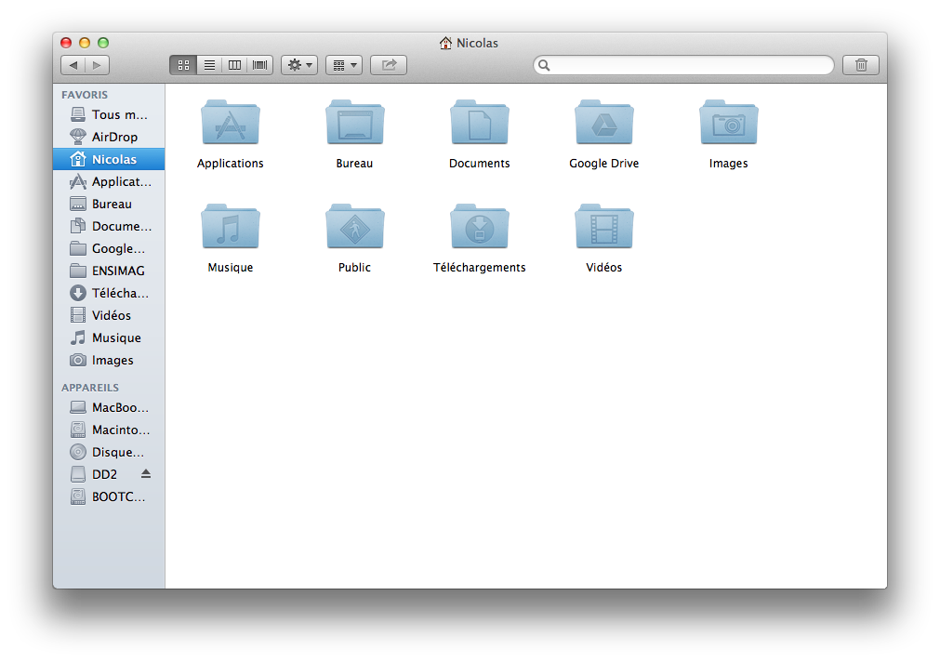
Task: Eject the DD2 drive
Action: [145, 474]
